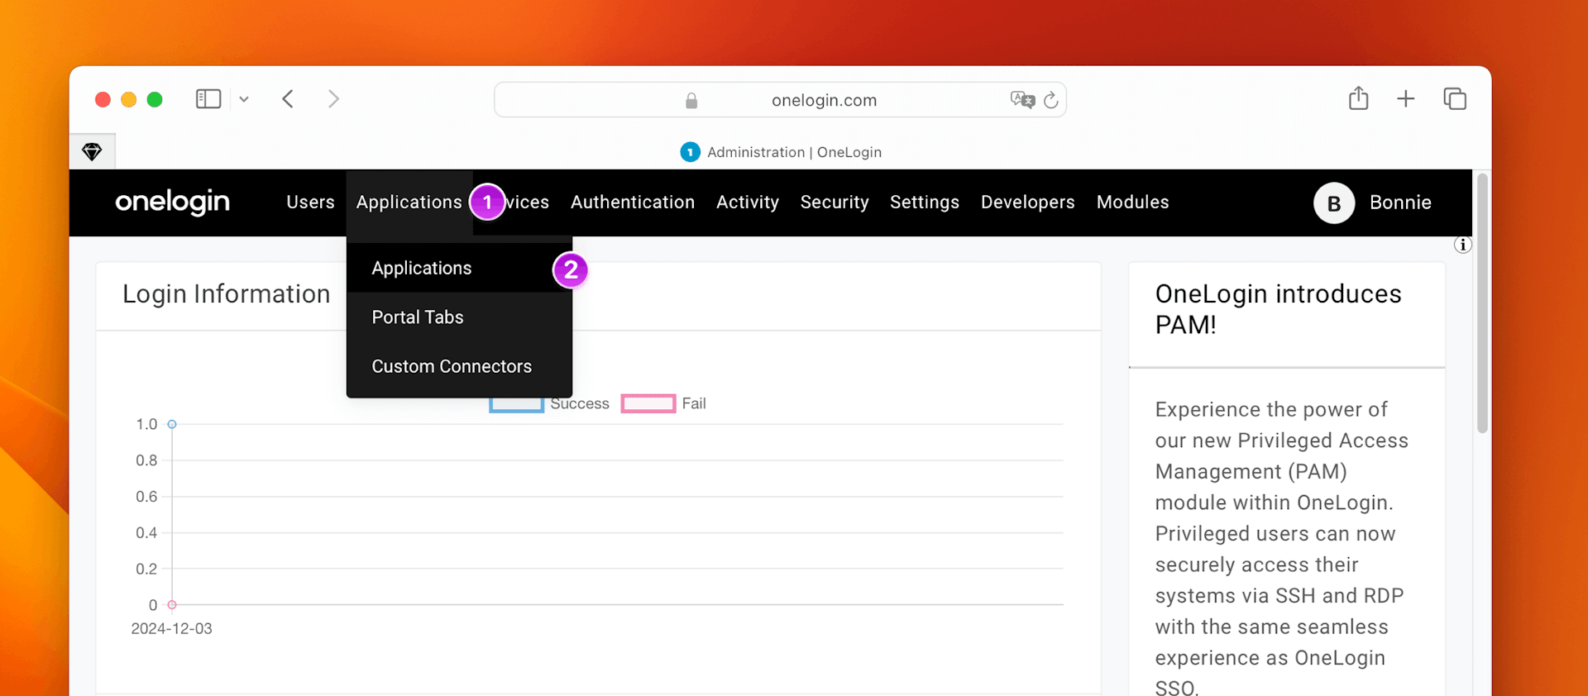1588x696 pixels.
Task: Choose Custom Connectors in the dropdown
Action: [459, 366]
